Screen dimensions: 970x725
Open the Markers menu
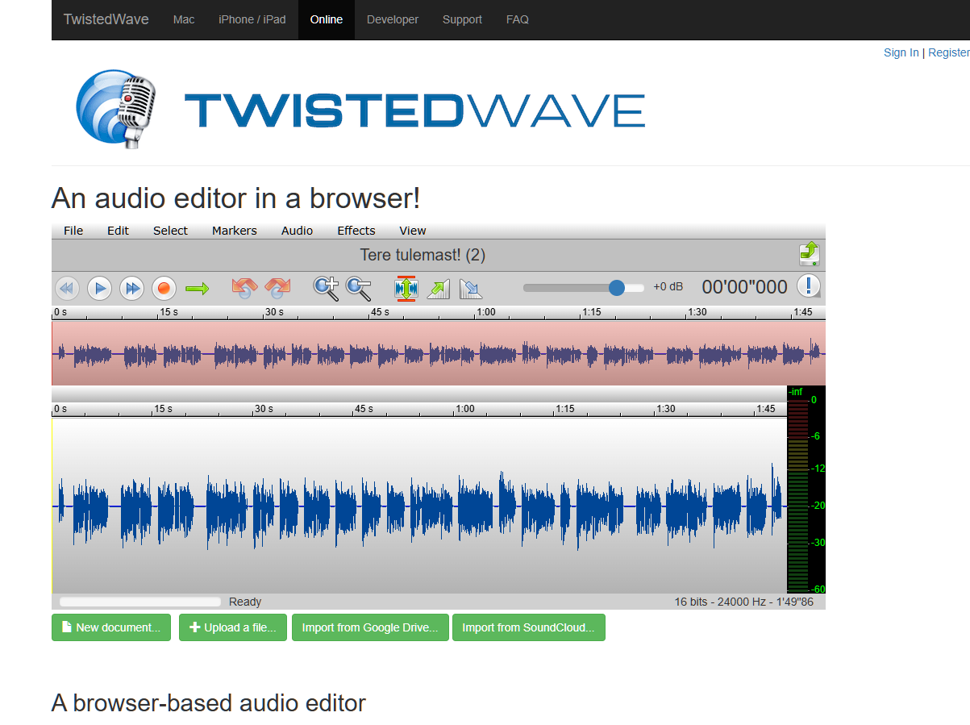(x=235, y=231)
